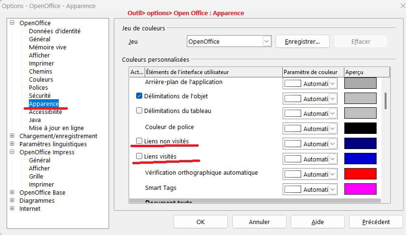Check the Délimitations du tableau checkbox
Screen dimensions: 406x235
[x=139, y=111]
